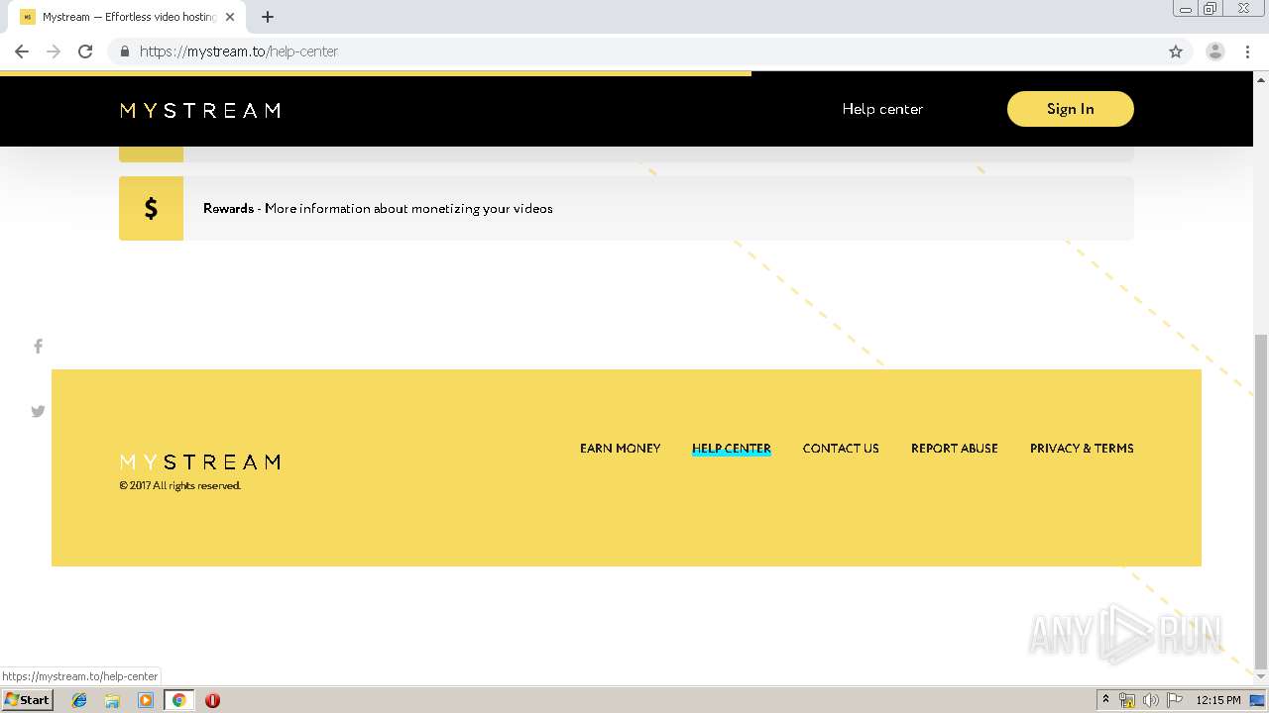This screenshot has width=1269, height=713.
Task: Click MYSTREAM logo in header
Action: 200,110
